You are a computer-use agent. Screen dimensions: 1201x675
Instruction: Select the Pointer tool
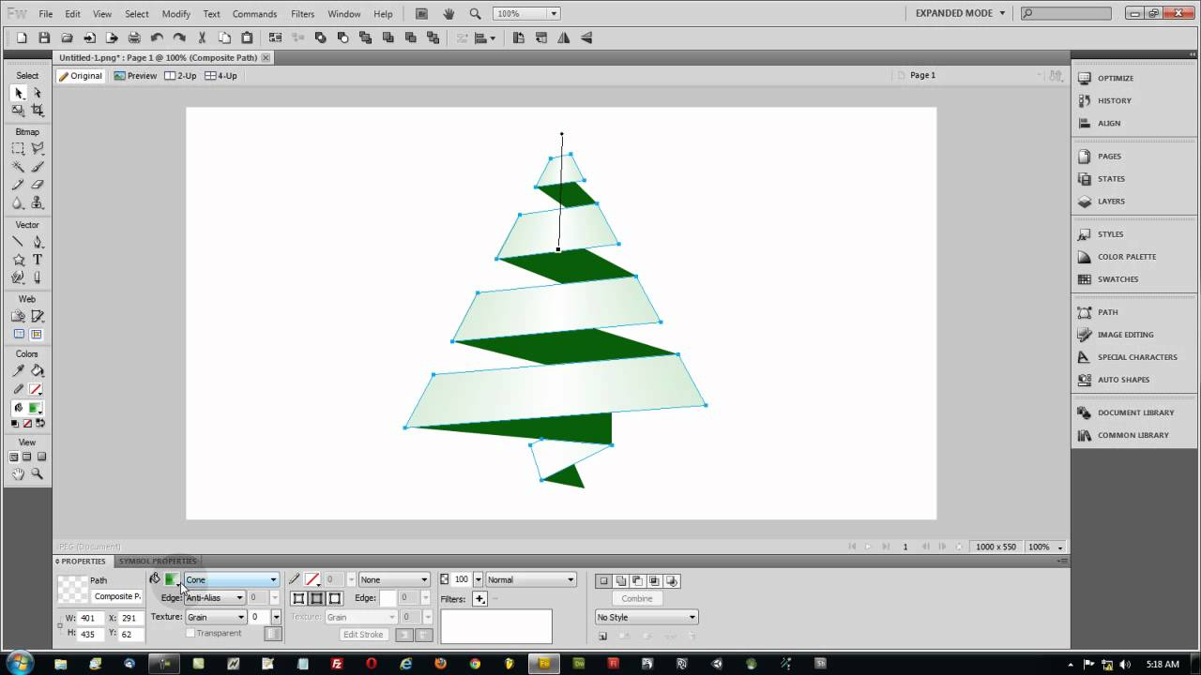click(x=18, y=93)
